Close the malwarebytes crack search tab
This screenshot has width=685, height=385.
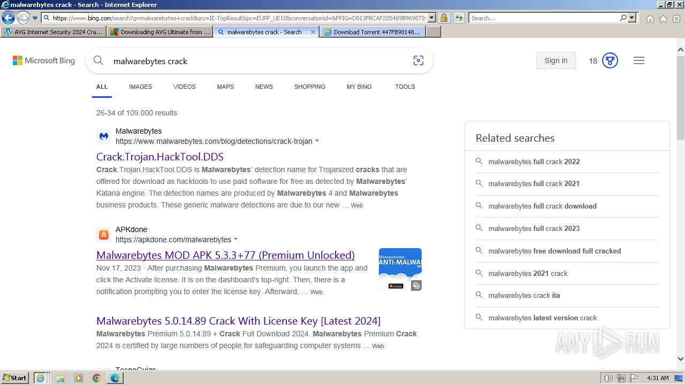tap(313, 32)
